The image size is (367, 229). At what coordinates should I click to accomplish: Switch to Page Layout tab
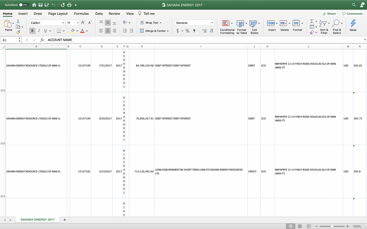pyautogui.click(x=58, y=13)
